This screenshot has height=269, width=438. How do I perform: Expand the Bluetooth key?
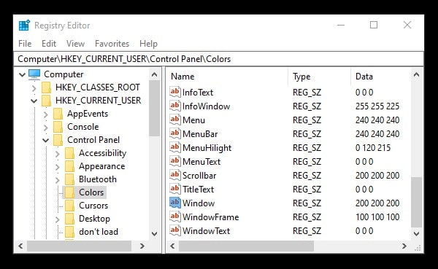click(58, 180)
